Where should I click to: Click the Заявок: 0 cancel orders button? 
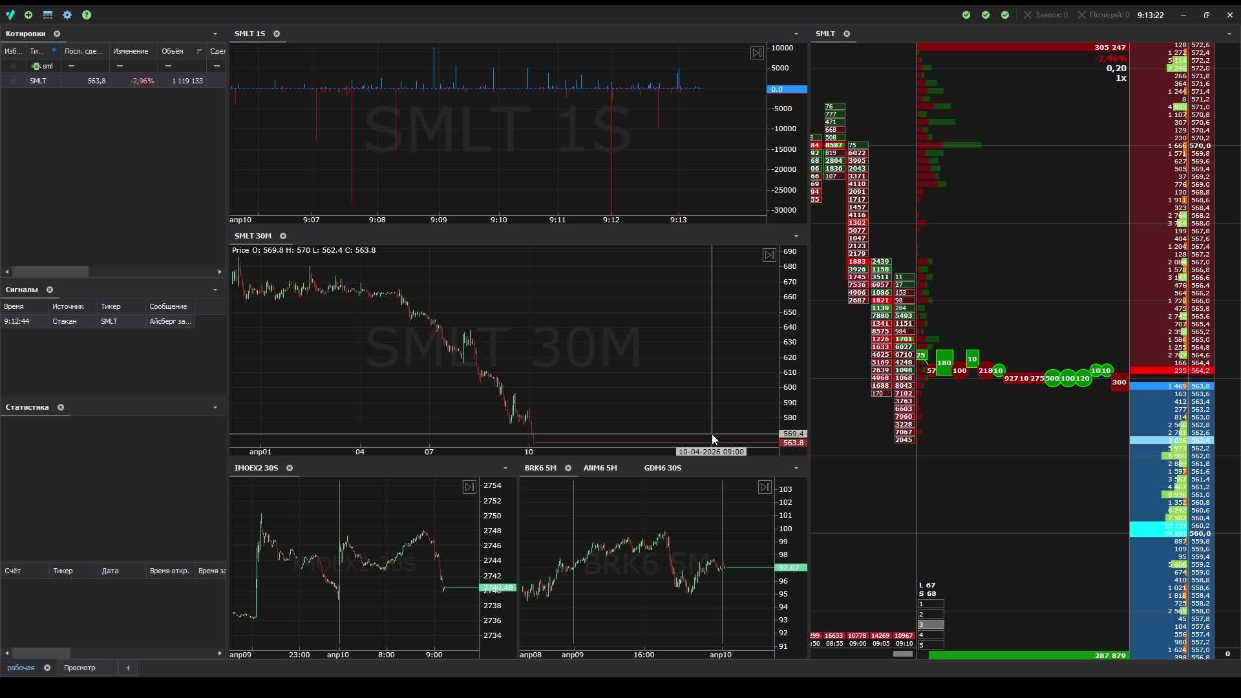[1046, 14]
